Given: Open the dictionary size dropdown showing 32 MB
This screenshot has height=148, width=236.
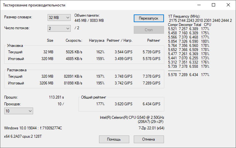Looking at the screenshot, I should pyautogui.click(x=59, y=18).
